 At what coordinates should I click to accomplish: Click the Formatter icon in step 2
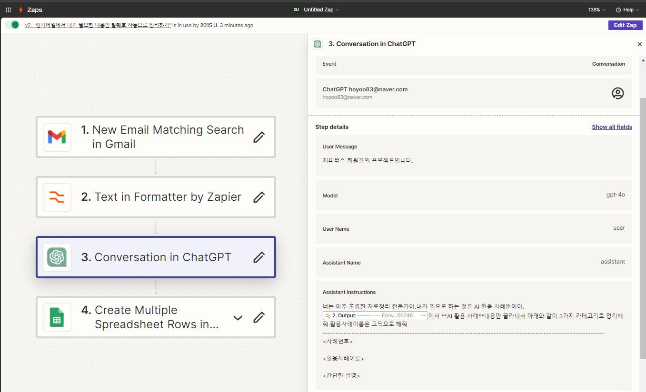[57, 197]
